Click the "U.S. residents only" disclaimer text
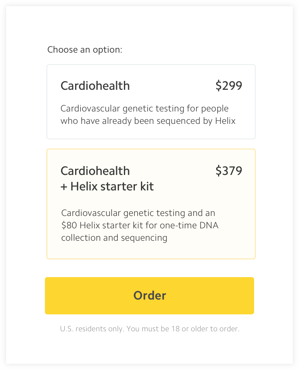 92,329
